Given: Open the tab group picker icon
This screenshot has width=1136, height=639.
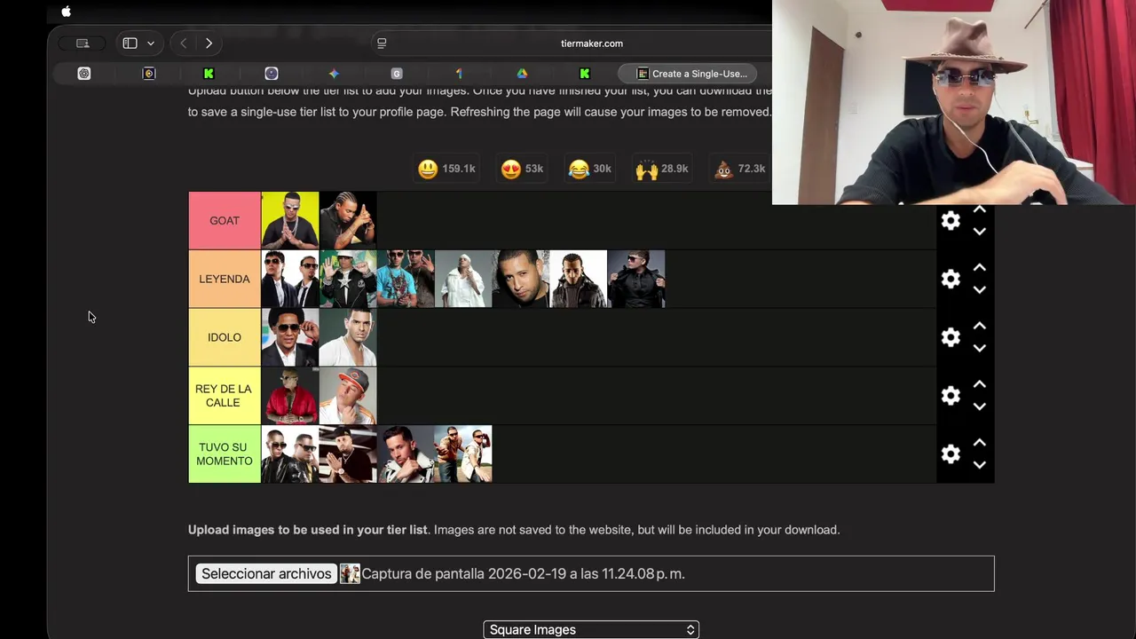Looking at the screenshot, I should pos(83,43).
